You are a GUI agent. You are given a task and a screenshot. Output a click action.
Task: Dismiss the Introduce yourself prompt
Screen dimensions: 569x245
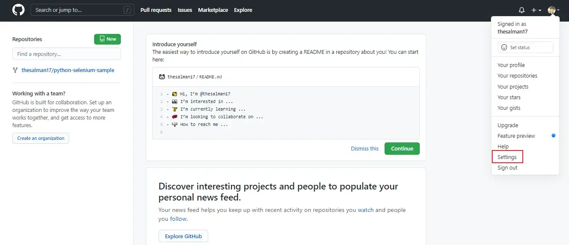pyautogui.click(x=365, y=148)
